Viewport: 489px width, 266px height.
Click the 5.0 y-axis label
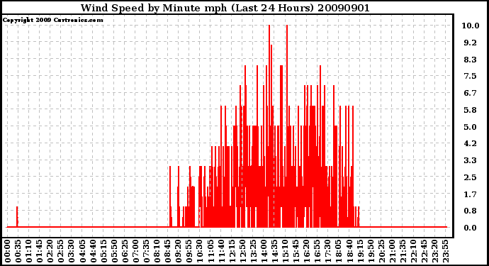[x=470, y=127]
